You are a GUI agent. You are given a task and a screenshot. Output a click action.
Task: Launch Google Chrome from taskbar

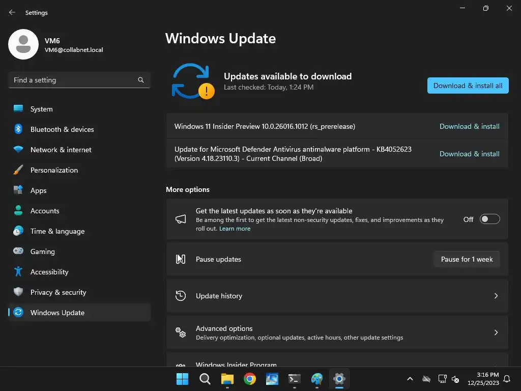coord(249,379)
